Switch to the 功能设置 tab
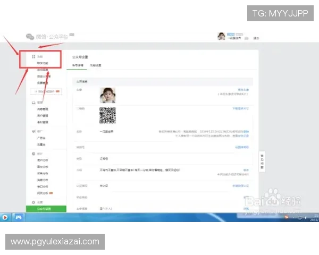The width and height of the screenshot is (319, 255). [96, 65]
